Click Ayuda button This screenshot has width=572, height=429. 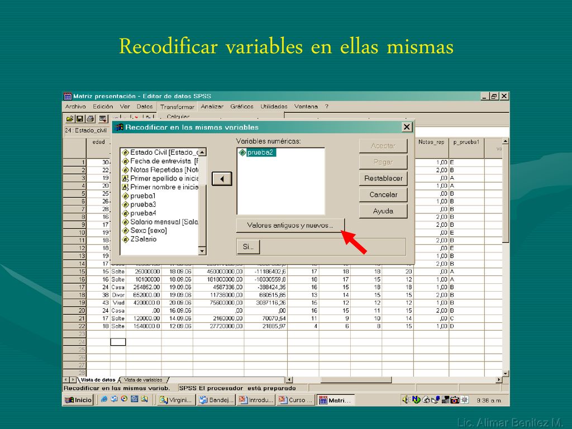point(383,211)
